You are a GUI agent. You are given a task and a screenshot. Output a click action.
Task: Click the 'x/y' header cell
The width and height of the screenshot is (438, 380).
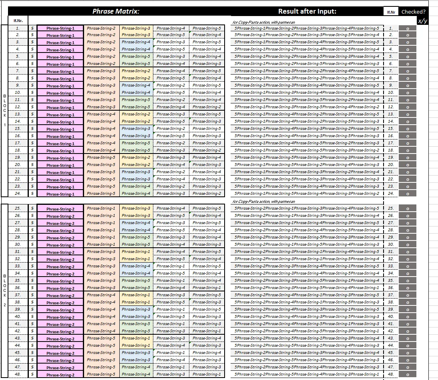tap(422, 21)
